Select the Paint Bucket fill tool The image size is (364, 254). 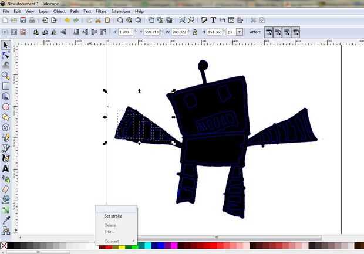pos(6,199)
